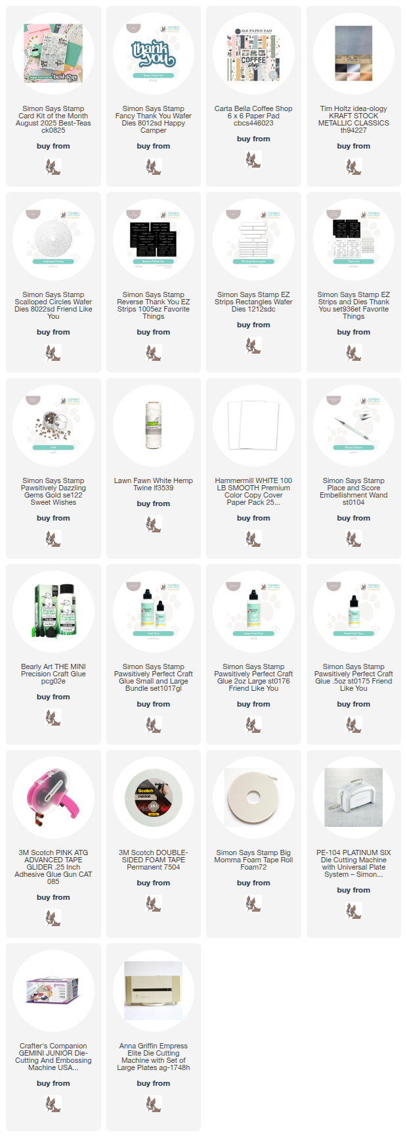Click Simon Says Stamp EZ Strips Rectangles title
The width and height of the screenshot is (407, 1145).
(253, 302)
